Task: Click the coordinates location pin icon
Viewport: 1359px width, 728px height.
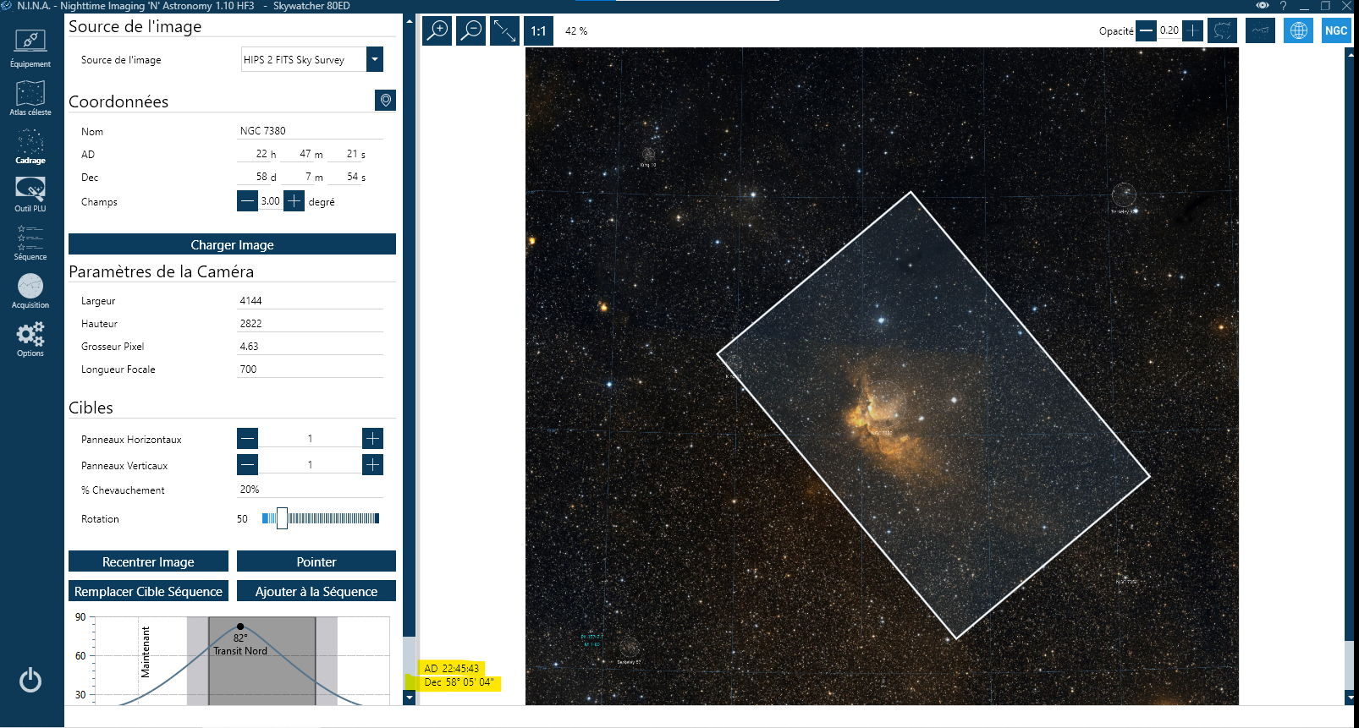Action: click(x=385, y=101)
